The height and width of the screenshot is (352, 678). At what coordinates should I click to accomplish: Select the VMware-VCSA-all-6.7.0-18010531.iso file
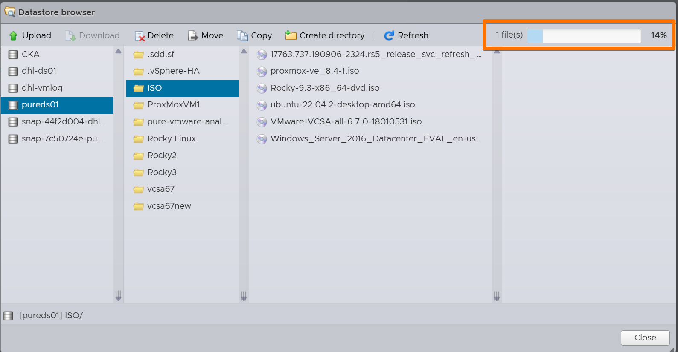pyautogui.click(x=346, y=122)
